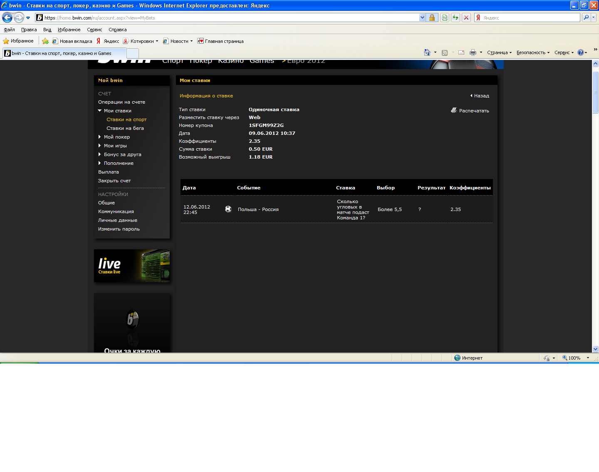Image resolution: width=599 pixels, height=472 pixels.
Task: Open the Вид menu in menu bar
Action: [47, 30]
